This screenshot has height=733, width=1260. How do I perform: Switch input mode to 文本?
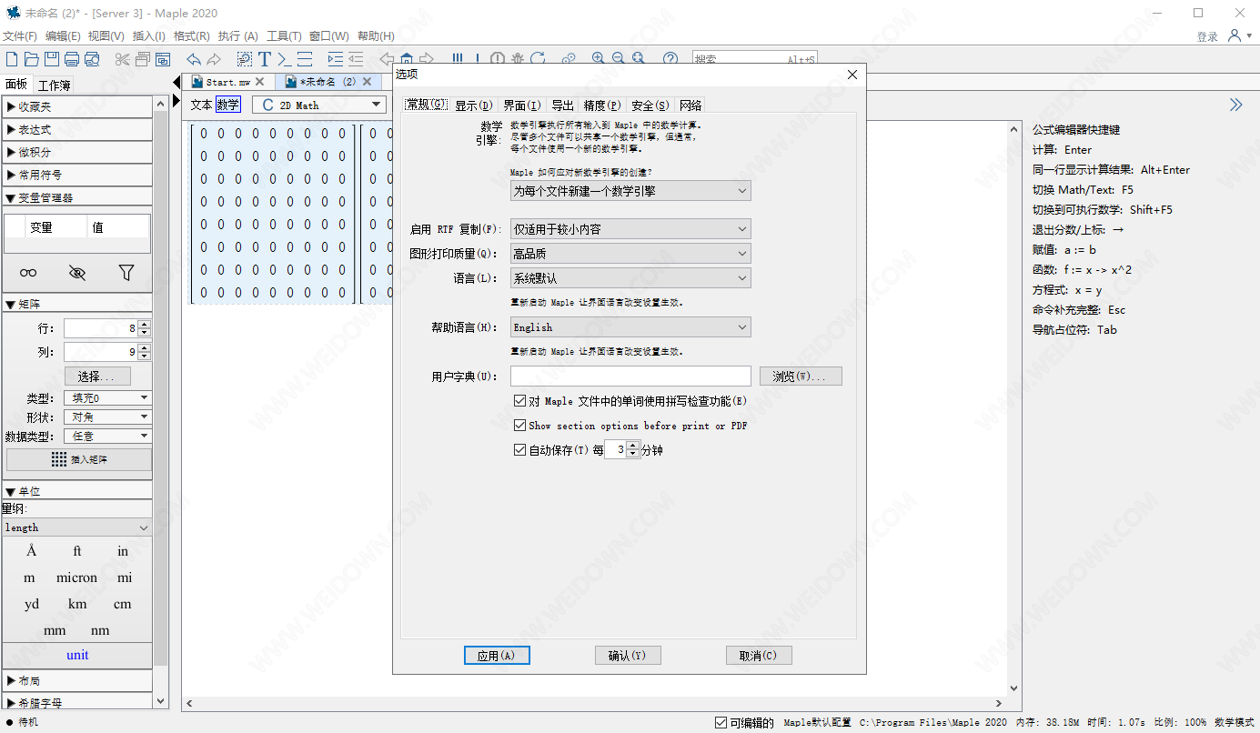point(201,105)
